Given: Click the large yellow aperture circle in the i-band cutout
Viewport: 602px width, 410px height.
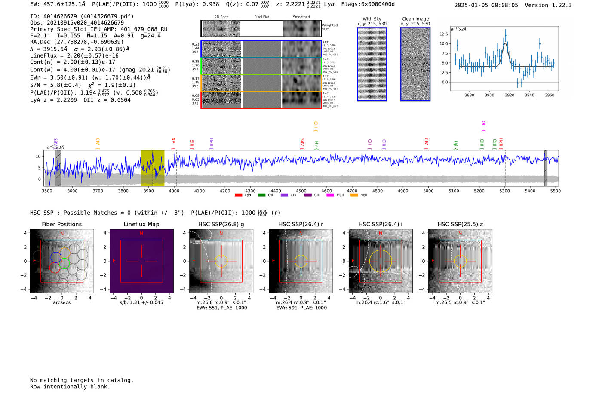Looking at the screenshot, I should (x=381, y=261).
